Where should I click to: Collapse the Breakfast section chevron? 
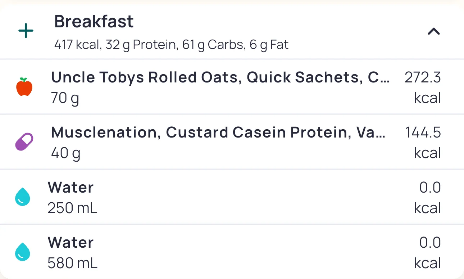(433, 32)
